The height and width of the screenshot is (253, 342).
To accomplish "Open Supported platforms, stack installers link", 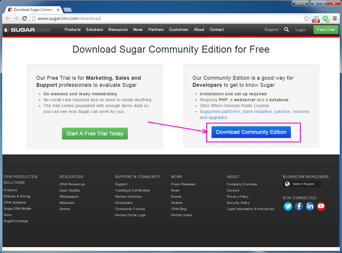I will (254, 114).
